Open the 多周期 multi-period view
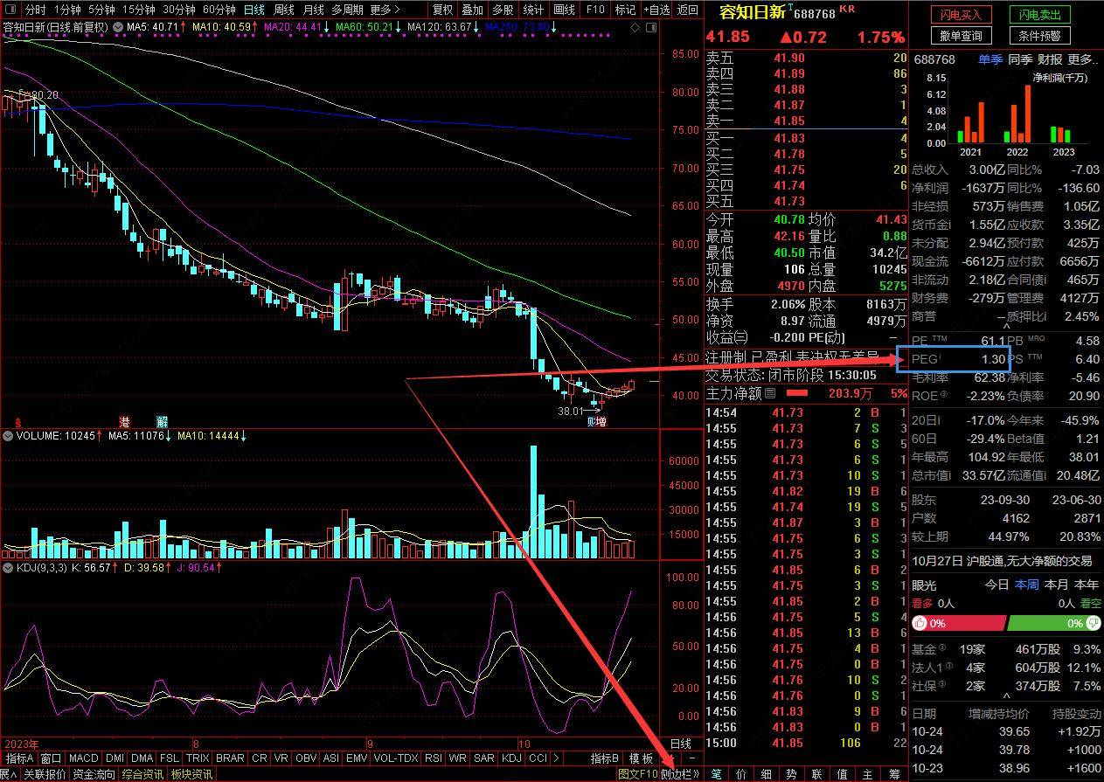The height and width of the screenshot is (782, 1104). click(x=347, y=10)
